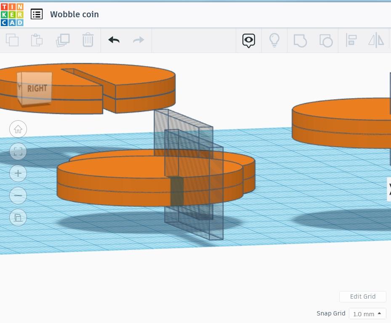Toggle show all lightbulb icon
391x323 pixels.
[274, 40]
